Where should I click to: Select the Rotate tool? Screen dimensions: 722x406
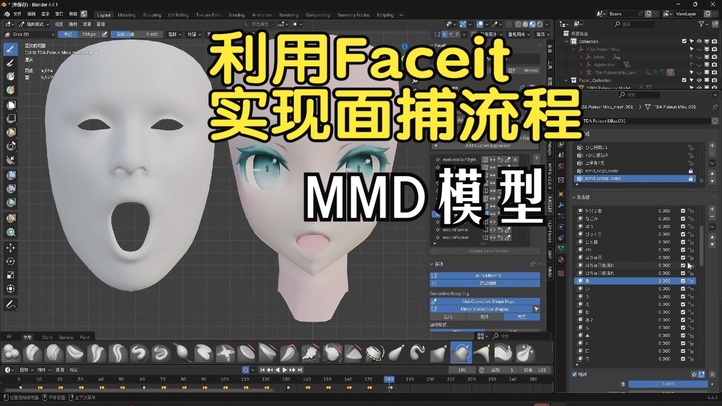click(x=11, y=261)
